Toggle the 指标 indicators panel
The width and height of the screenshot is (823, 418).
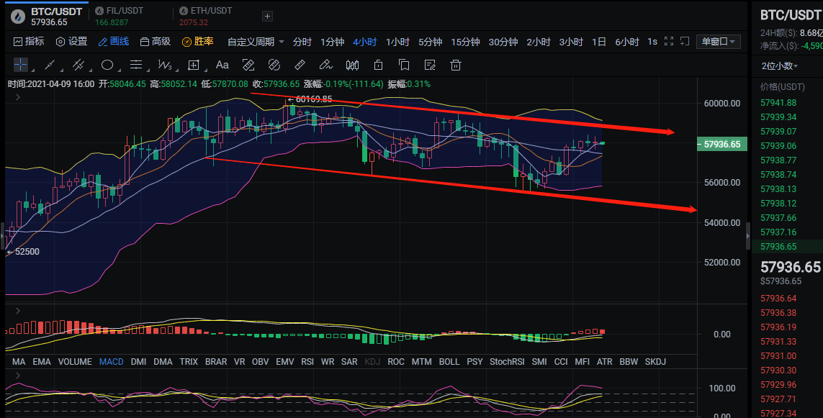(x=29, y=42)
